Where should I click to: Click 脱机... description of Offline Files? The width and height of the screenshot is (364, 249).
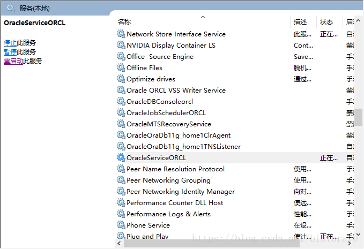coord(302,68)
